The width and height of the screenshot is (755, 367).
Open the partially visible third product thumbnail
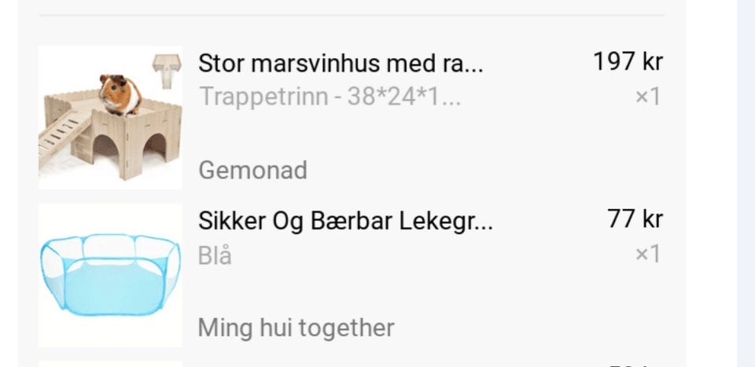click(110, 364)
